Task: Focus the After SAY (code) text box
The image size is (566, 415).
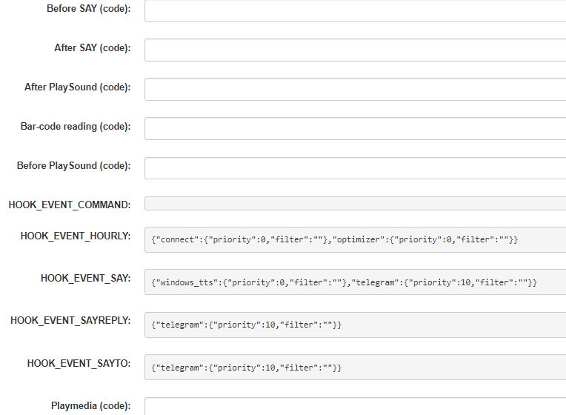Action: coord(356,50)
